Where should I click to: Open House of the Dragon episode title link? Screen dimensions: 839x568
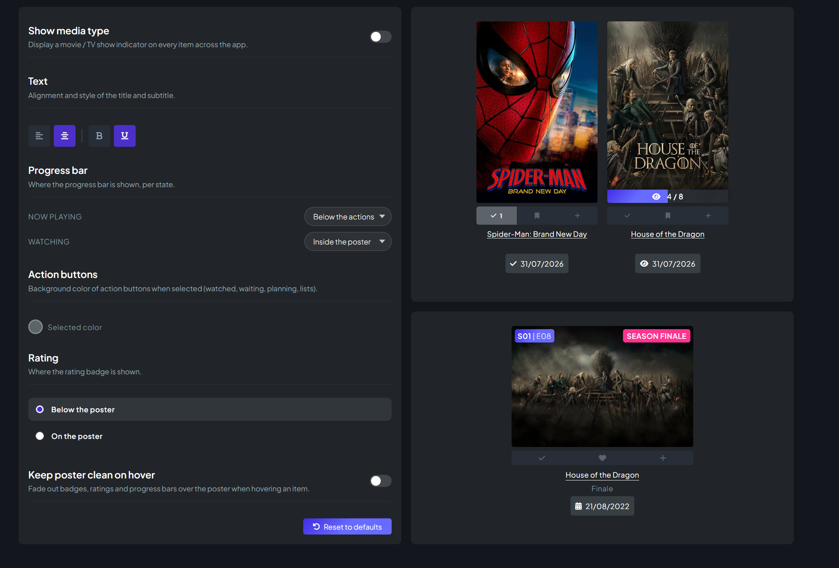click(602, 475)
